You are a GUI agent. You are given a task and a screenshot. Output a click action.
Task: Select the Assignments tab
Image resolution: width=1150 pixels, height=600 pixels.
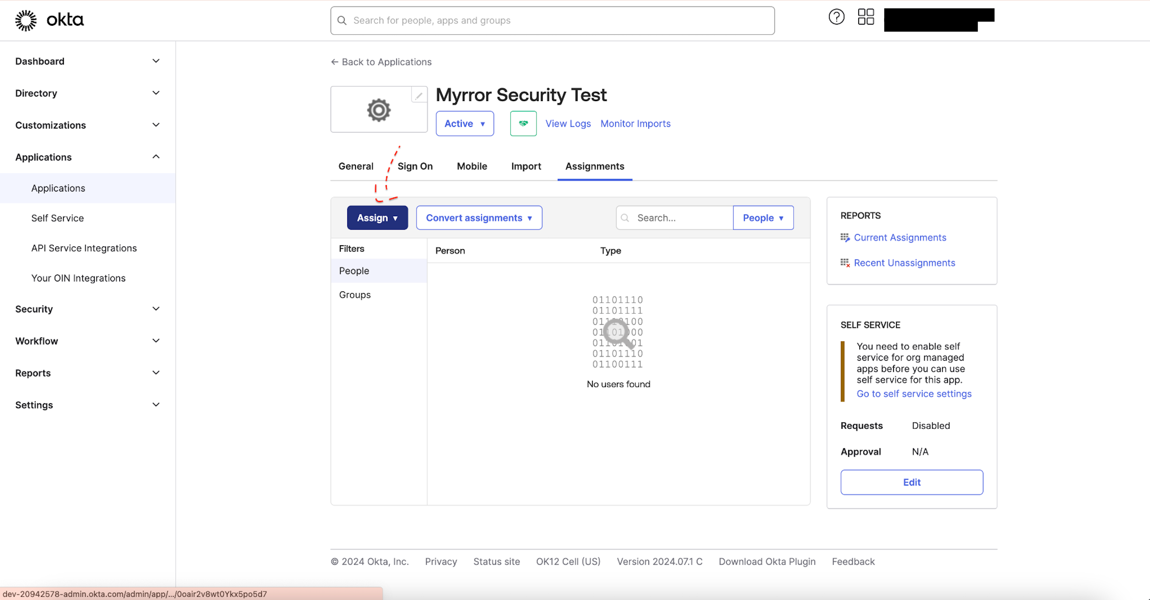point(595,166)
